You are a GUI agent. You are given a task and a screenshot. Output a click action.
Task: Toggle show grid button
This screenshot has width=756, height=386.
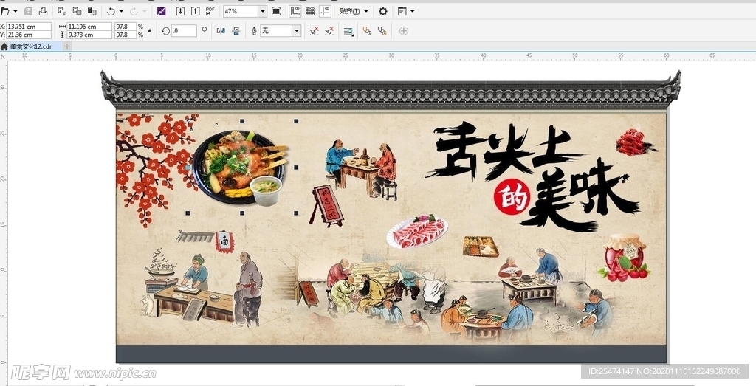pos(310,11)
